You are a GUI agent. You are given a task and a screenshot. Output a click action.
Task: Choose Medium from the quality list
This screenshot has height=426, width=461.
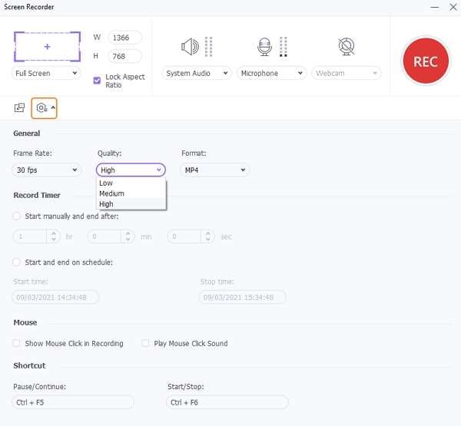(x=111, y=193)
